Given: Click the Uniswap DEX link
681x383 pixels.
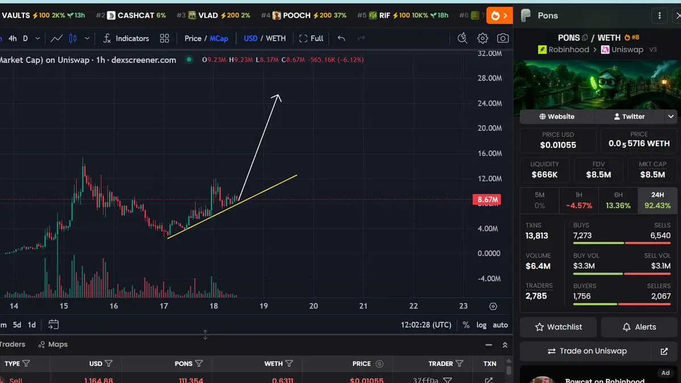Looking at the screenshot, I should pyautogui.click(x=622, y=49).
